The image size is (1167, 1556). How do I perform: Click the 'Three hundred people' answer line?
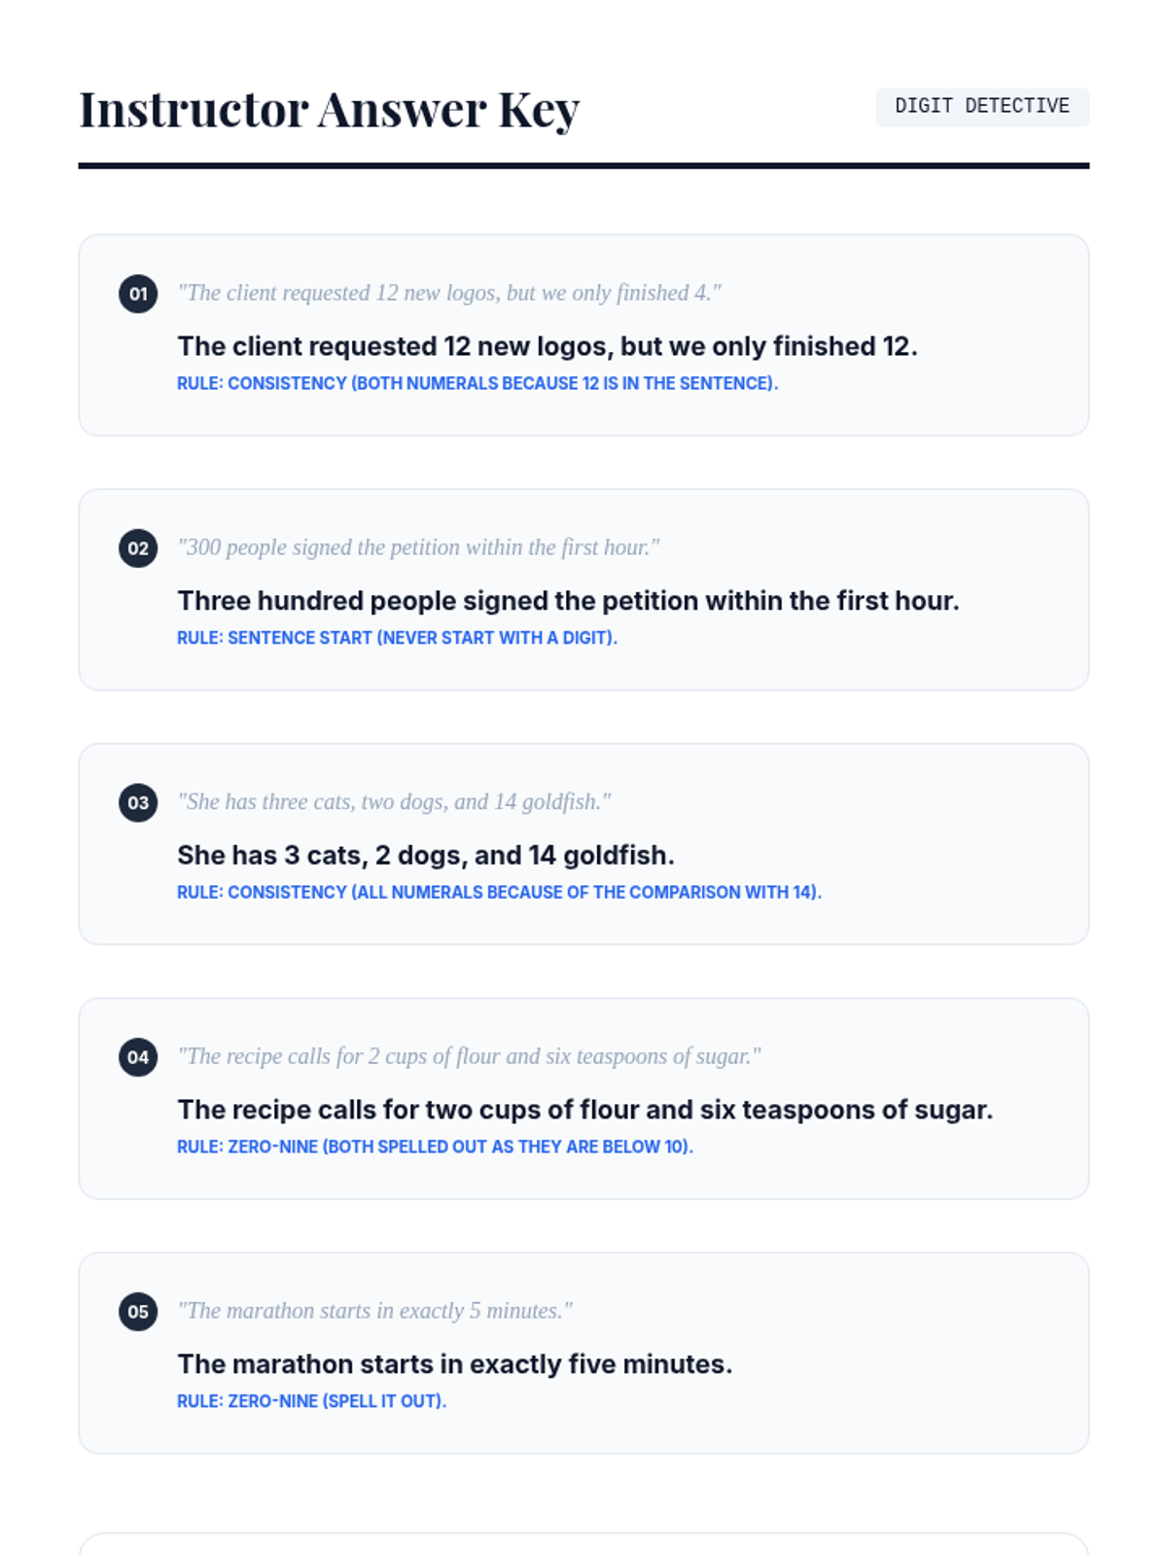(568, 601)
